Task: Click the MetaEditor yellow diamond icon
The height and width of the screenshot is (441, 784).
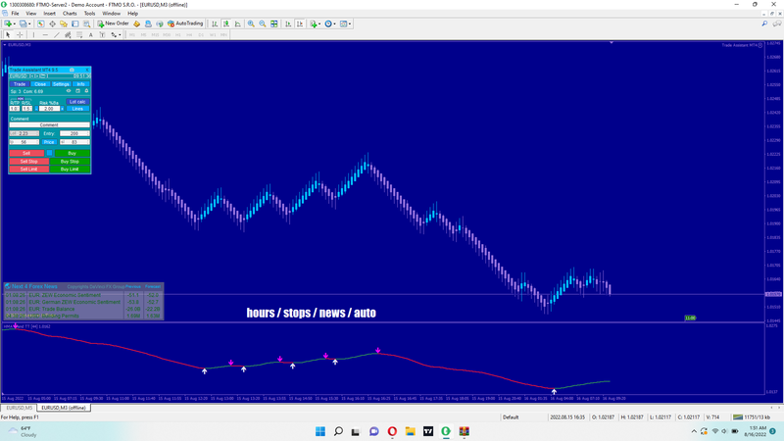Action: (x=136, y=24)
